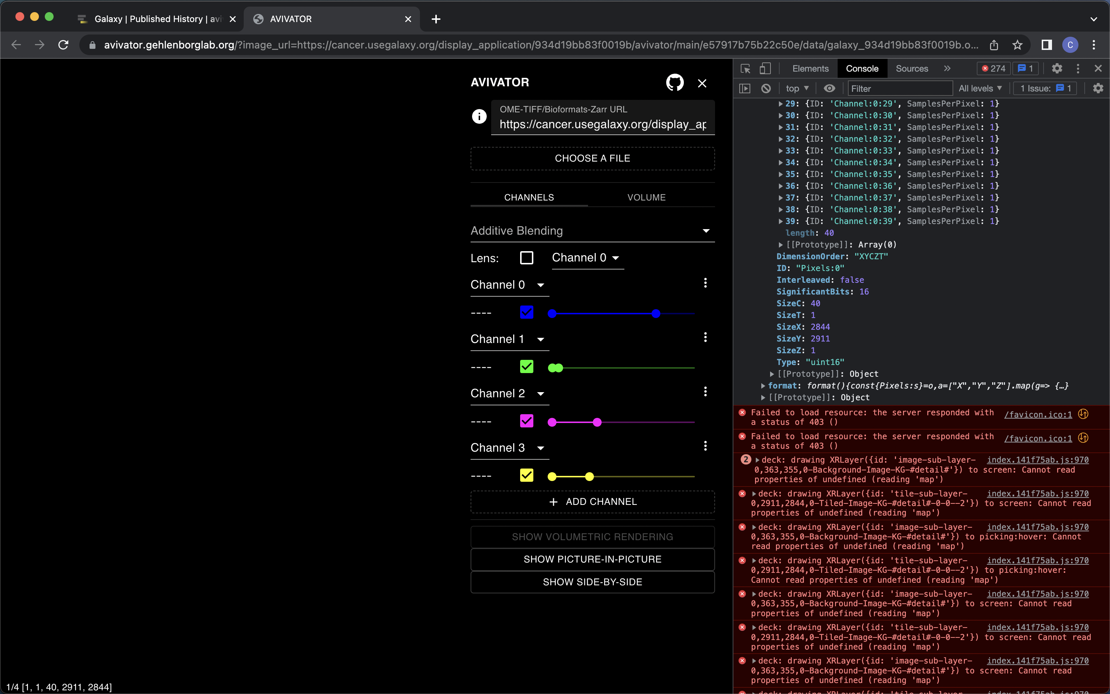Viewport: 1110px width, 694px height.
Task: Open DevTools settings gear
Action: click(1057, 68)
